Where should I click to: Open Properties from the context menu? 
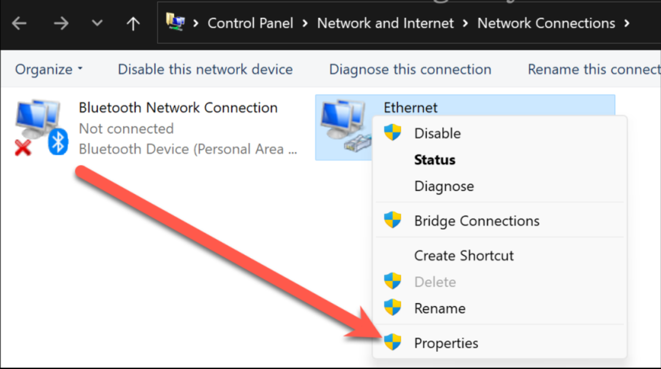(446, 343)
